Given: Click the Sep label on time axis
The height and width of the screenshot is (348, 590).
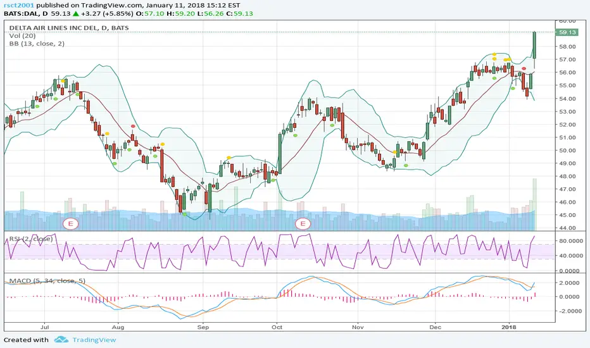Looking at the screenshot, I should tap(203, 327).
